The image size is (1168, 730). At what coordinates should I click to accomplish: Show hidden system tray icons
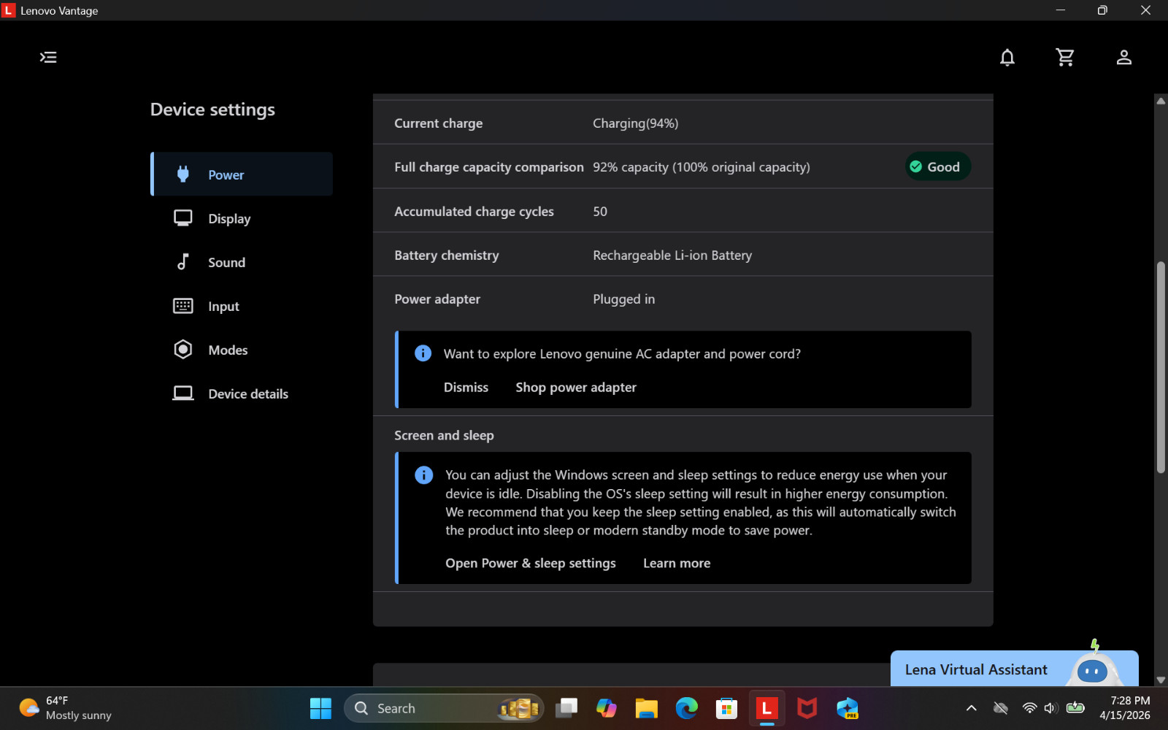tap(971, 708)
